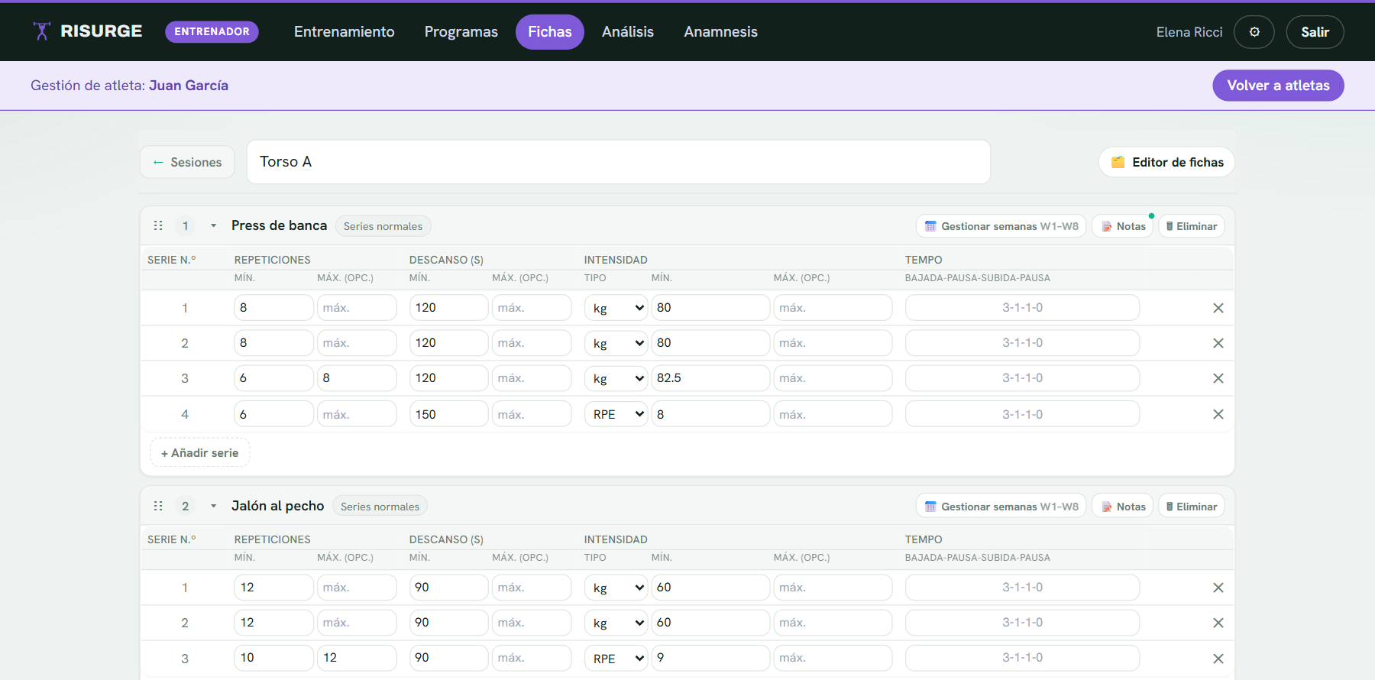Add a series with Añadir serie

pyautogui.click(x=200, y=452)
